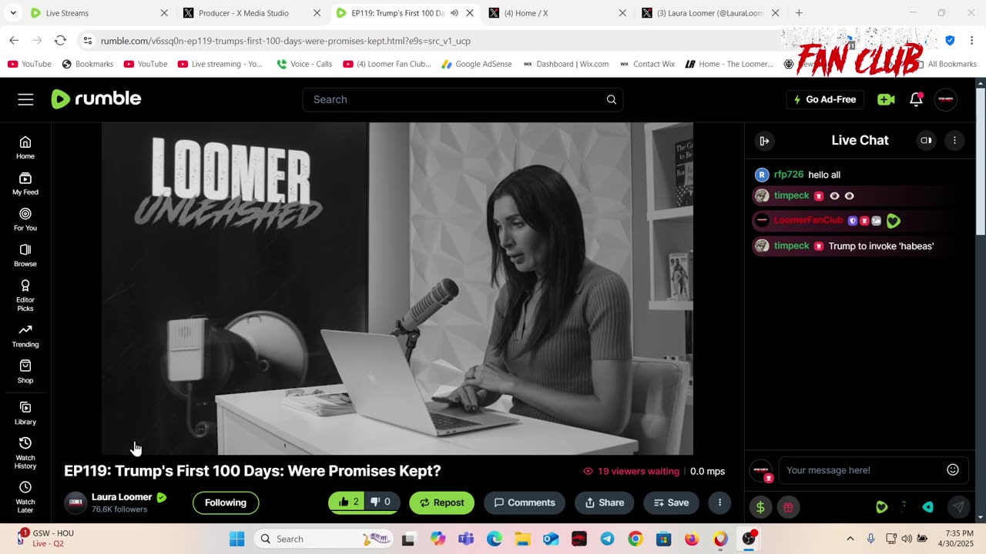Viewport: 986px width, 554px height.
Task: Dislike the video with thumbs down
Action: pos(381,502)
